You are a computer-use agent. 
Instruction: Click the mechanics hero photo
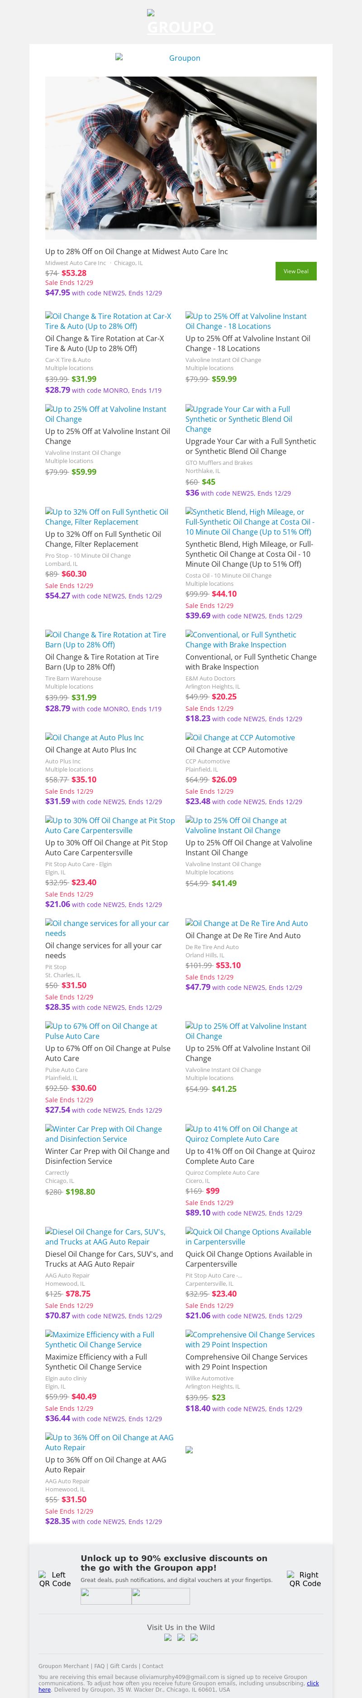coord(181,158)
